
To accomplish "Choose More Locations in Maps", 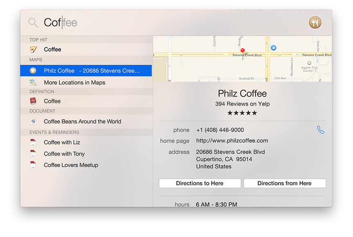I will (x=75, y=83).
